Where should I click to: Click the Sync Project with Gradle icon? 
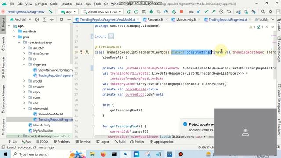coord(238,12)
